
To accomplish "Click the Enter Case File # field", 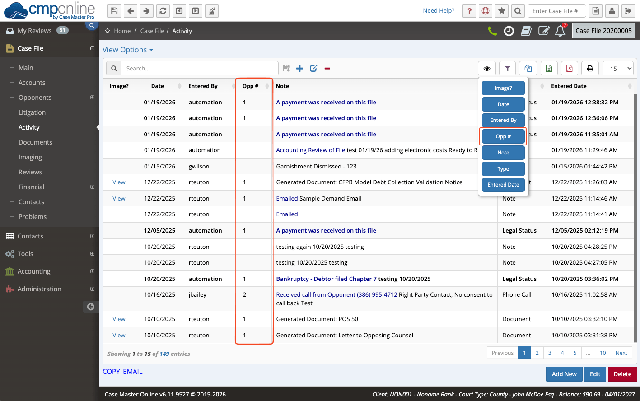I will [x=556, y=11].
